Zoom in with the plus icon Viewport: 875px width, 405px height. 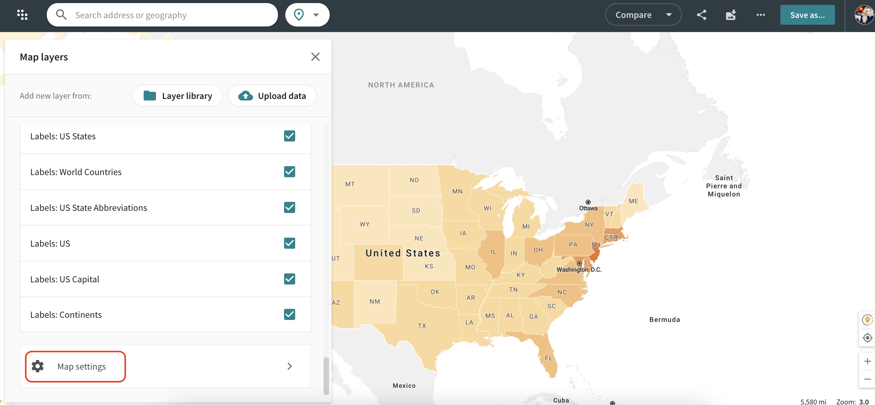(x=867, y=361)
